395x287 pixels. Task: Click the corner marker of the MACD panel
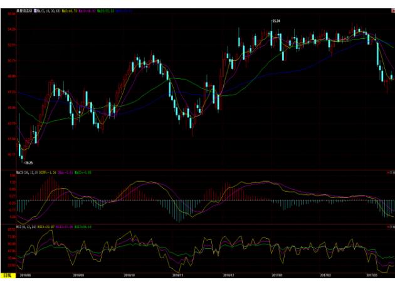389,172
